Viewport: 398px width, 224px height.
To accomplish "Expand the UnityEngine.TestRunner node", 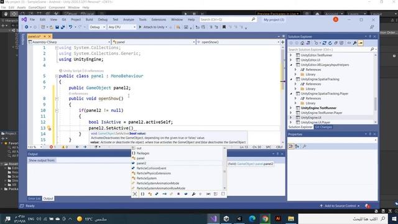I will (291, 108).
